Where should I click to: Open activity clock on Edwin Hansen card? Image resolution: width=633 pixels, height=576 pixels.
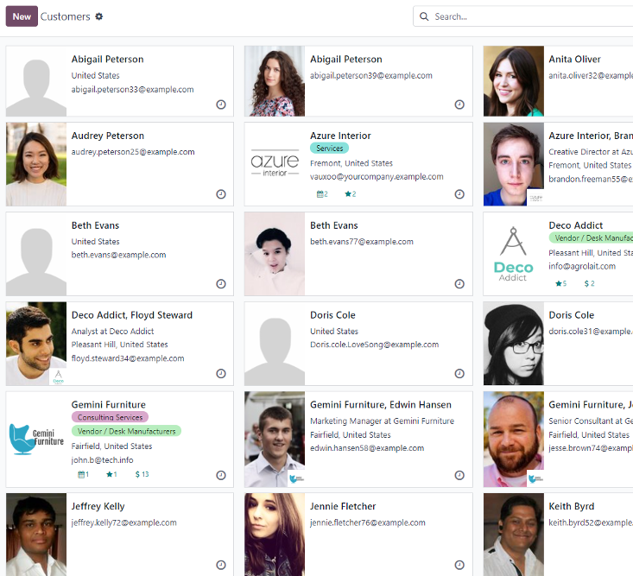coord(459,475)
